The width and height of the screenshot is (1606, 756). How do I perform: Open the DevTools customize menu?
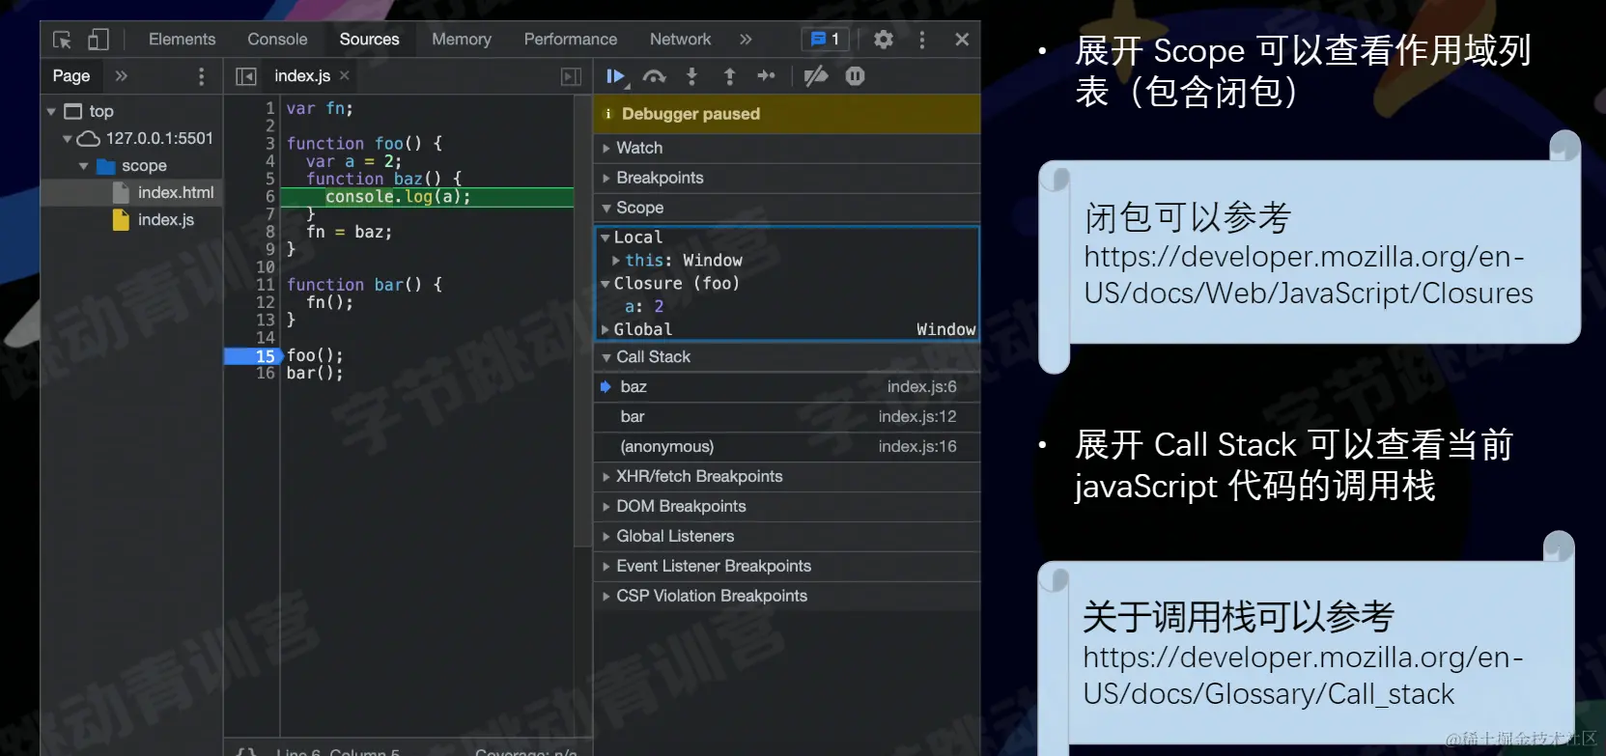coord(922,40)
